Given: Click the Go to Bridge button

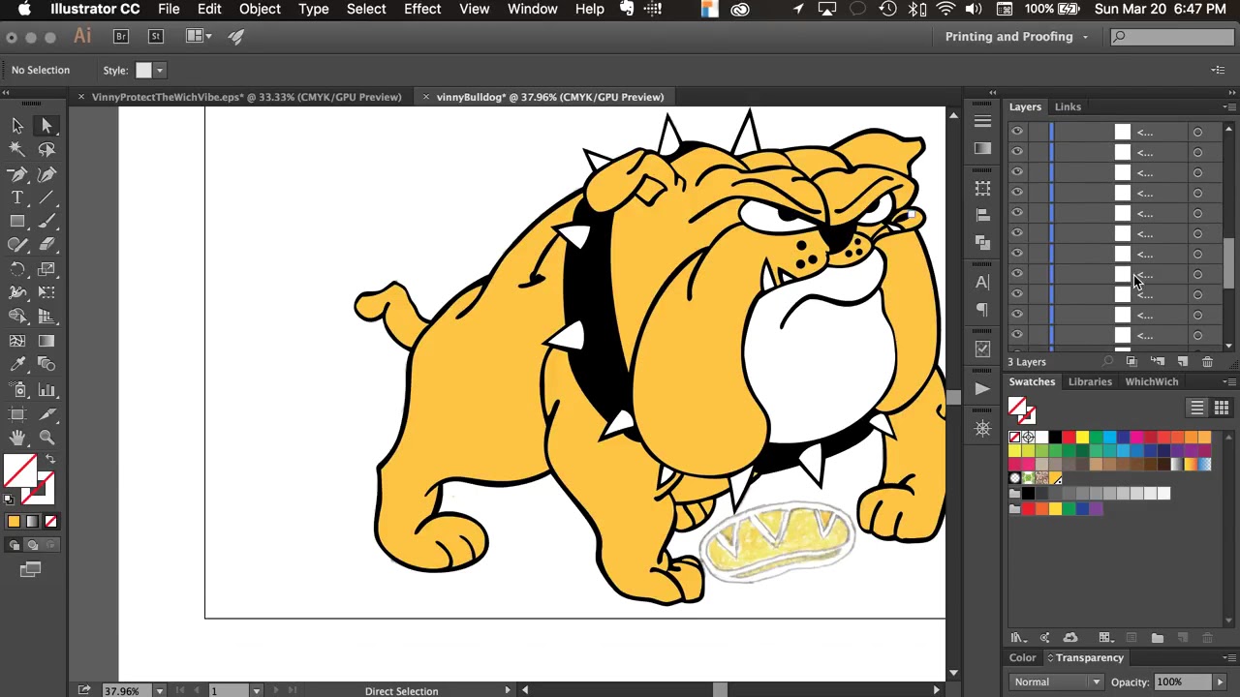Looking at the screenshot, I should pos(121,37).
